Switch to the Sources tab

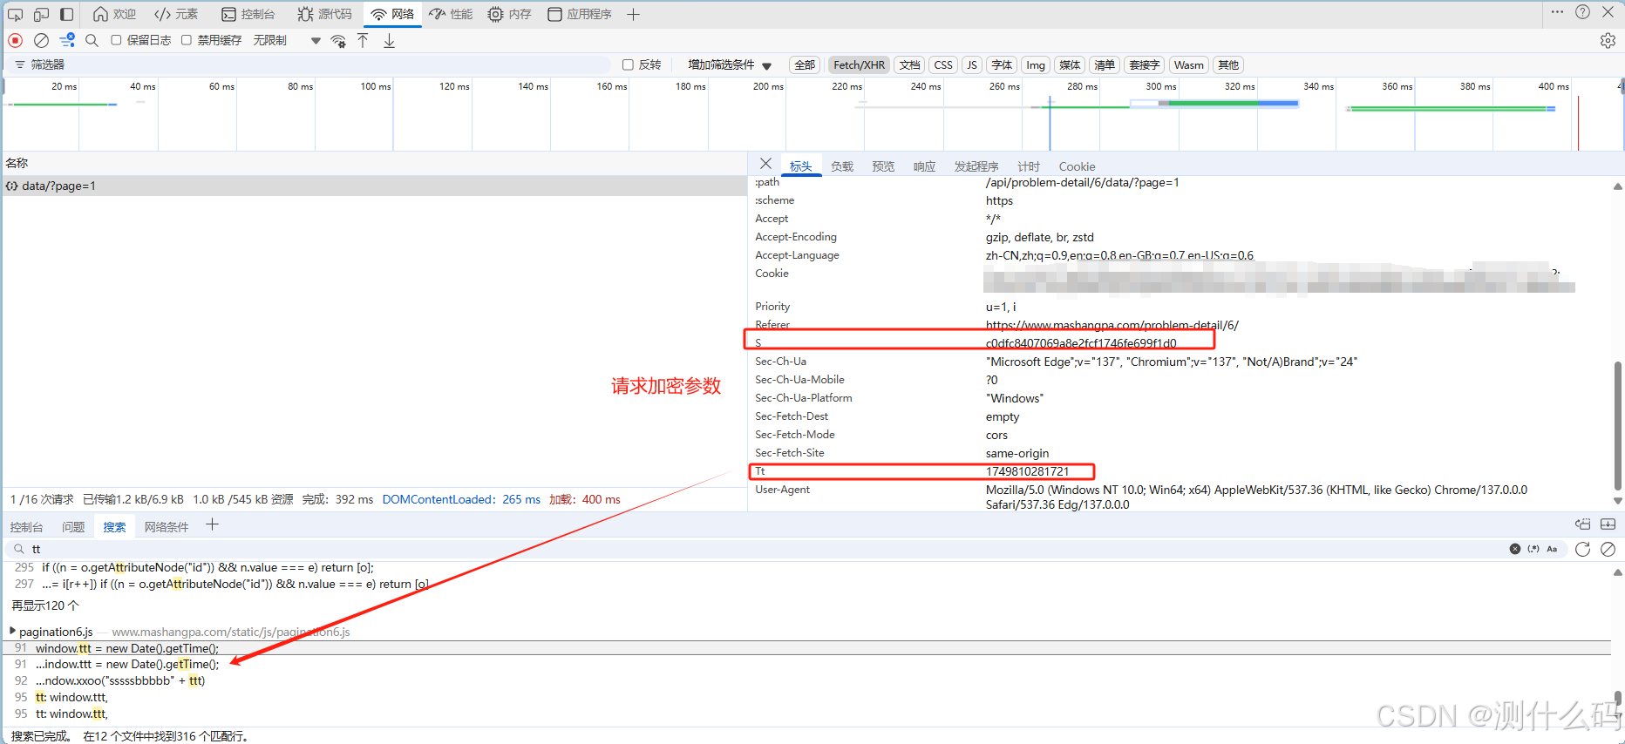pos(324,14)
